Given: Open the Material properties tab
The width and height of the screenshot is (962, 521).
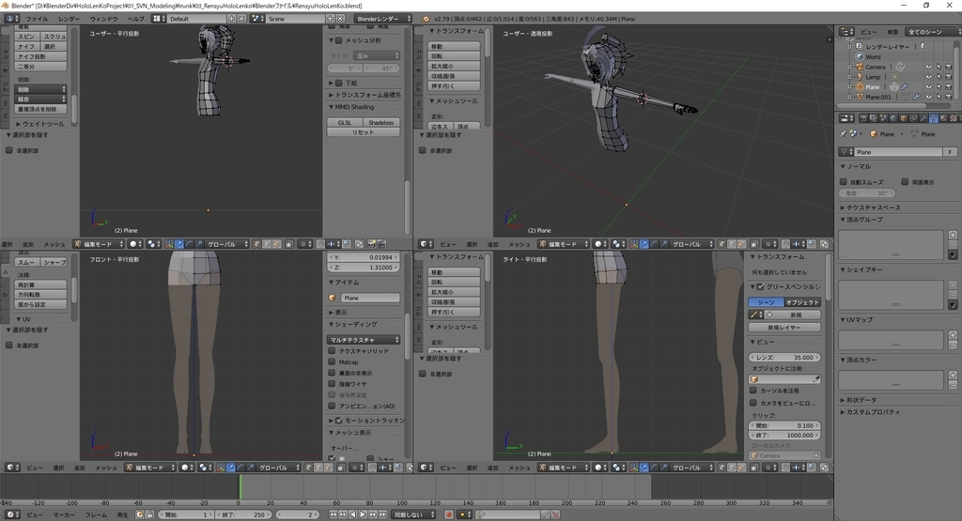Looking at the screenshot, I should click(943, 118).
